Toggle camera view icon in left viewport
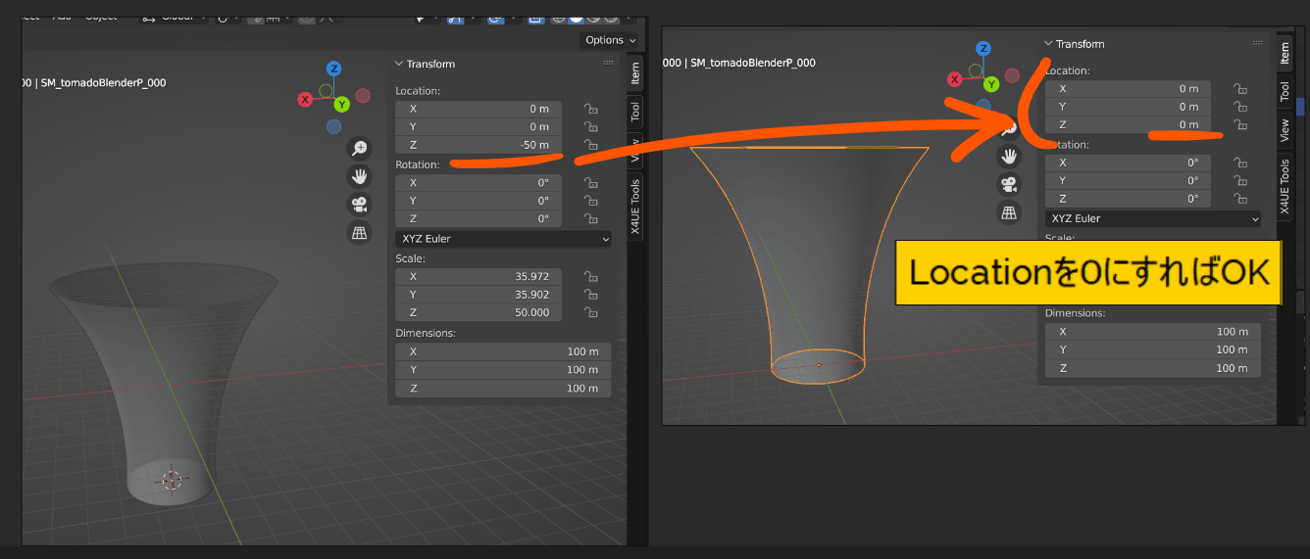This screenshot has width=1310, height=559. pyautogui.click(x=360, y=205)
